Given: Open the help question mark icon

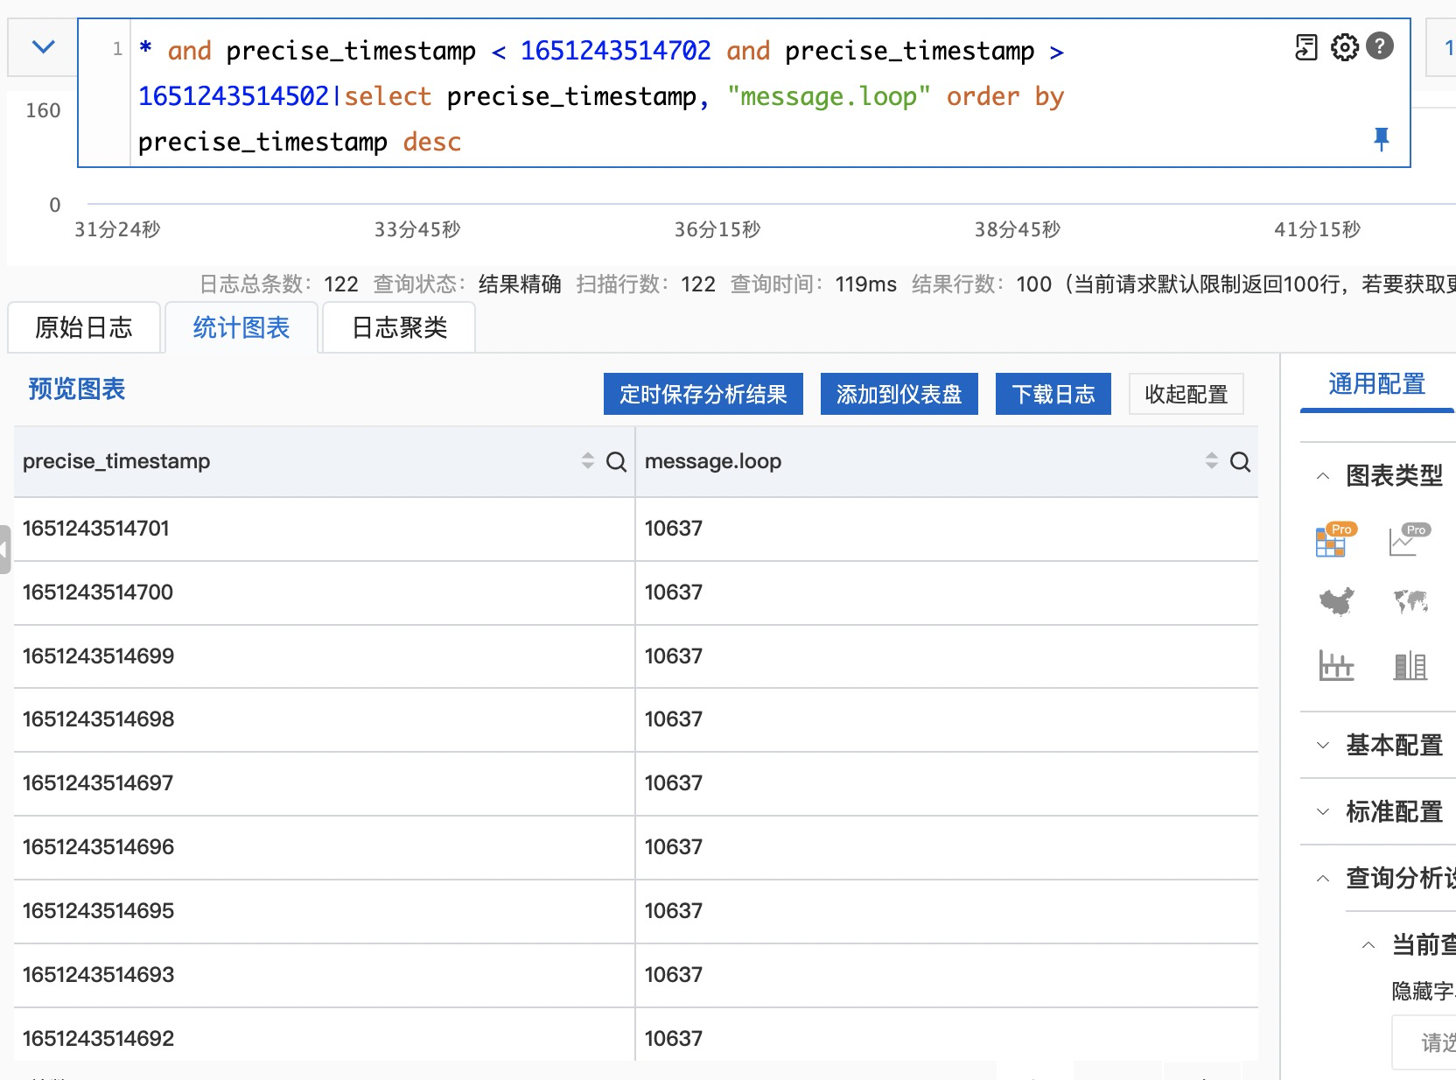Looking at the screenshot, I should (x=1380, y=46).
